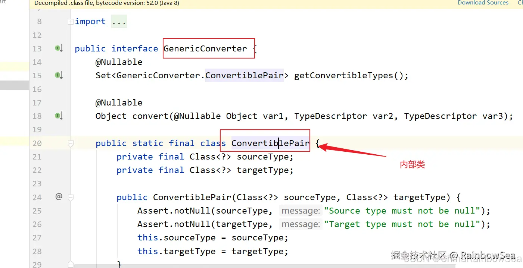Click the decompiled class file banner text

point(107,3)
